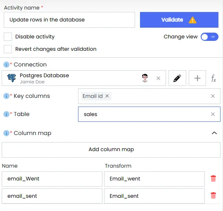Delete the email_sent column mapping
The image size is (223, 211).
point(213,195)
